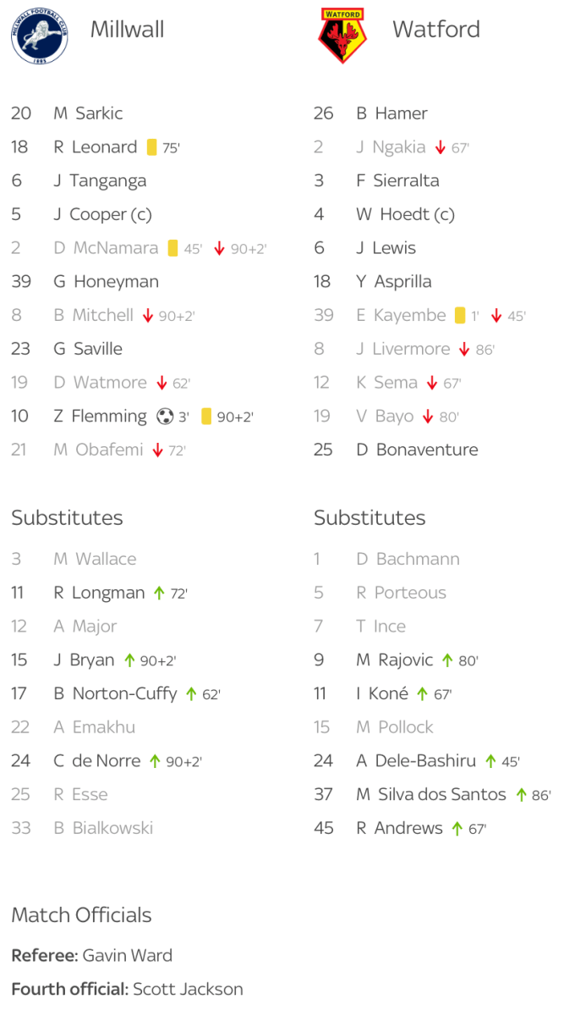Click McNamara's yellow card icon

(172, 248)
